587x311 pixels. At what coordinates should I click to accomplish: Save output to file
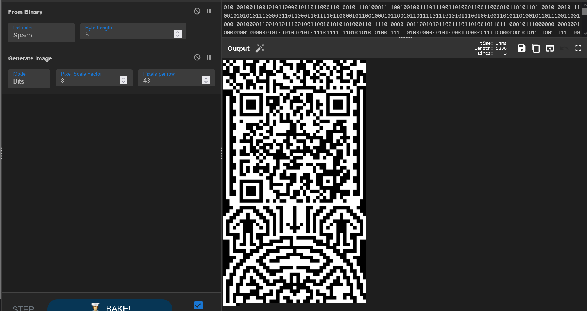tap(522, 48)
